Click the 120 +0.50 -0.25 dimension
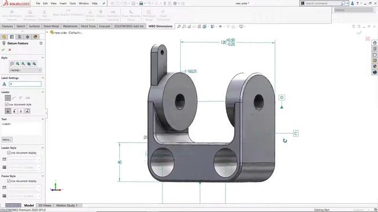Viewport: 378px width, 212px height. click(228, 42)
